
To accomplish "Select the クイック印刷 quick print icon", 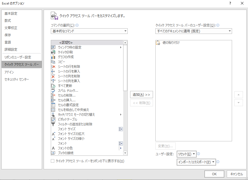I will click(53, 52).
